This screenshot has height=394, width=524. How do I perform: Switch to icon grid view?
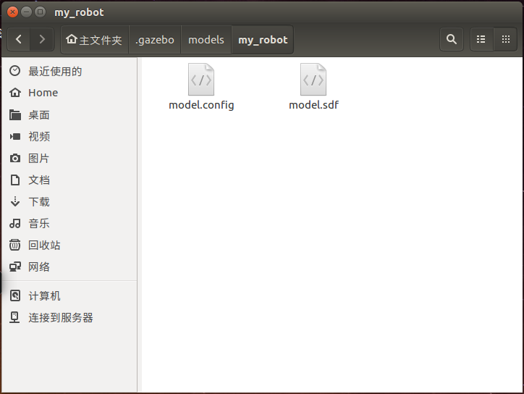pyautogui.click(x=506, y=39)
